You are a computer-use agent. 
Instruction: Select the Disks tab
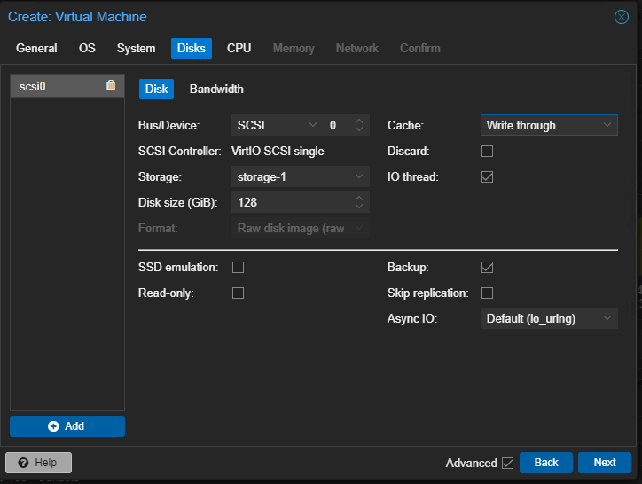(192, 49)
